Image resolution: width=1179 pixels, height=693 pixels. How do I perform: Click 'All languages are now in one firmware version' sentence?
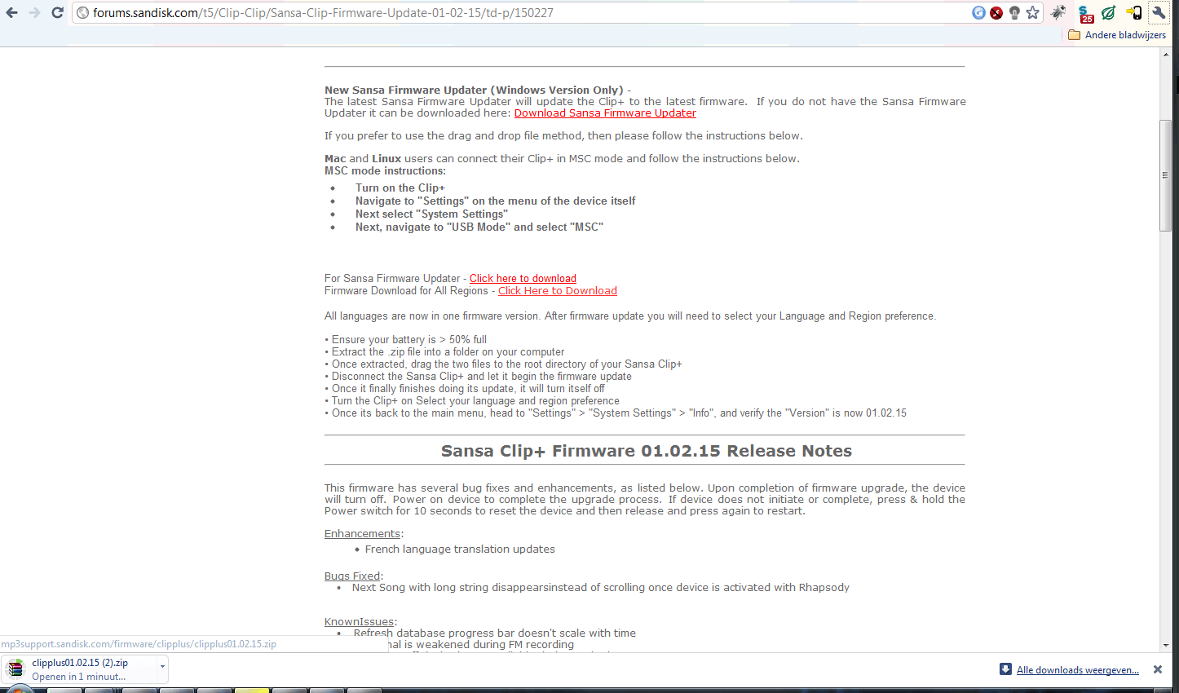pyautogui.click(x=630, y=316)
